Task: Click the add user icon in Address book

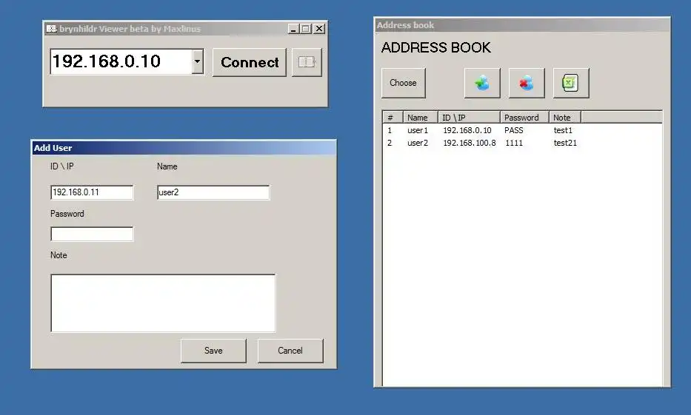Action: 482,83
